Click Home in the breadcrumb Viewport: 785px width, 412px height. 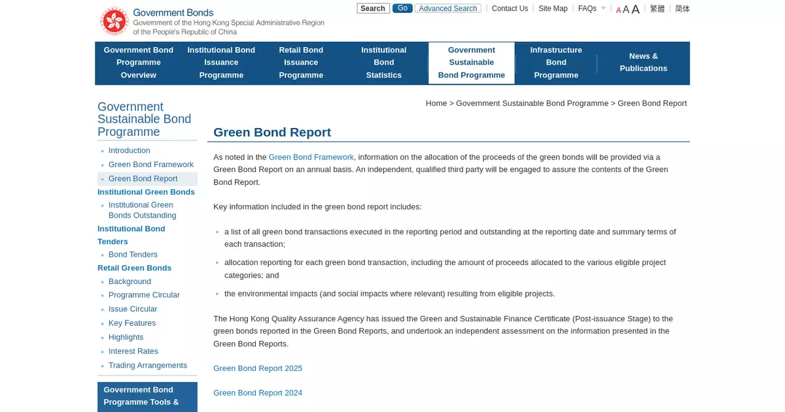436,103
